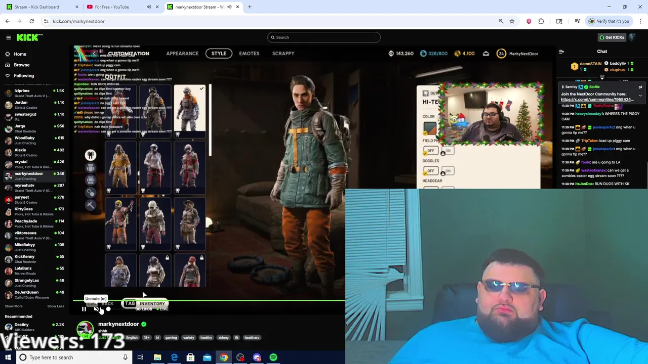Select the variety tag
The height and width of the screenshot is (364, 648).
coord(189,338)
